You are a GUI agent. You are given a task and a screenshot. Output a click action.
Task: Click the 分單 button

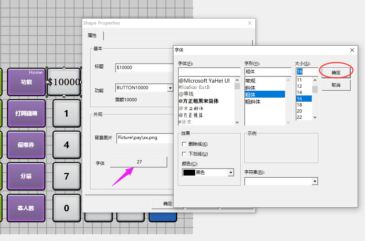coord(26,176)
